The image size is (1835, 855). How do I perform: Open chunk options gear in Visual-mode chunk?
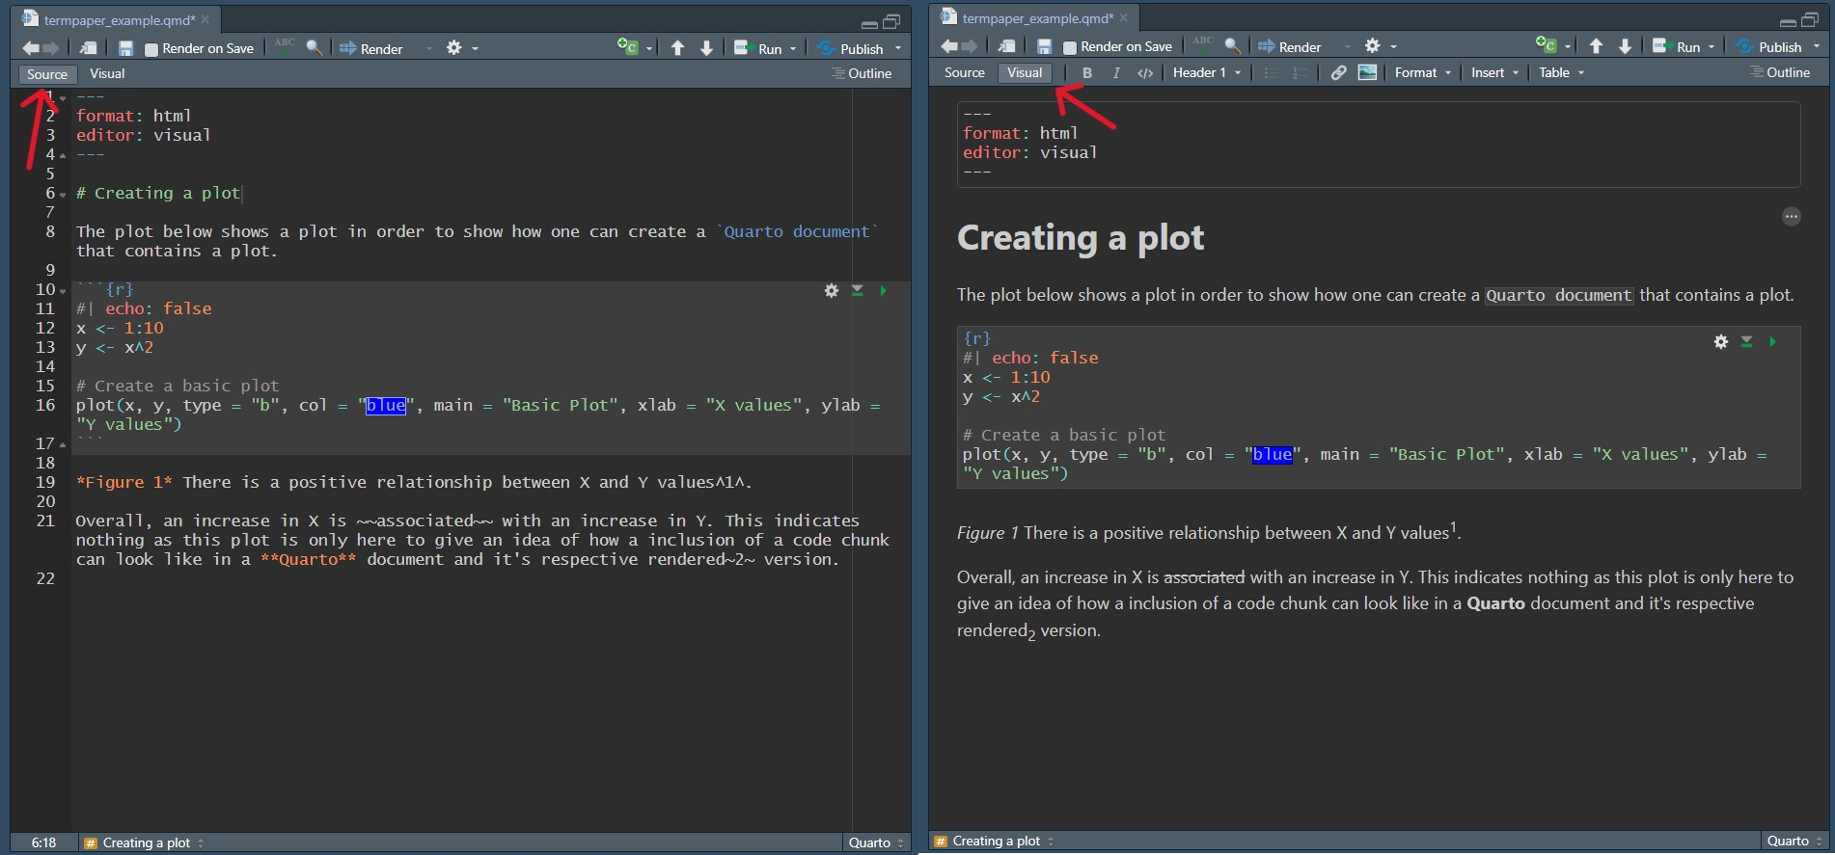(1721, 341)
